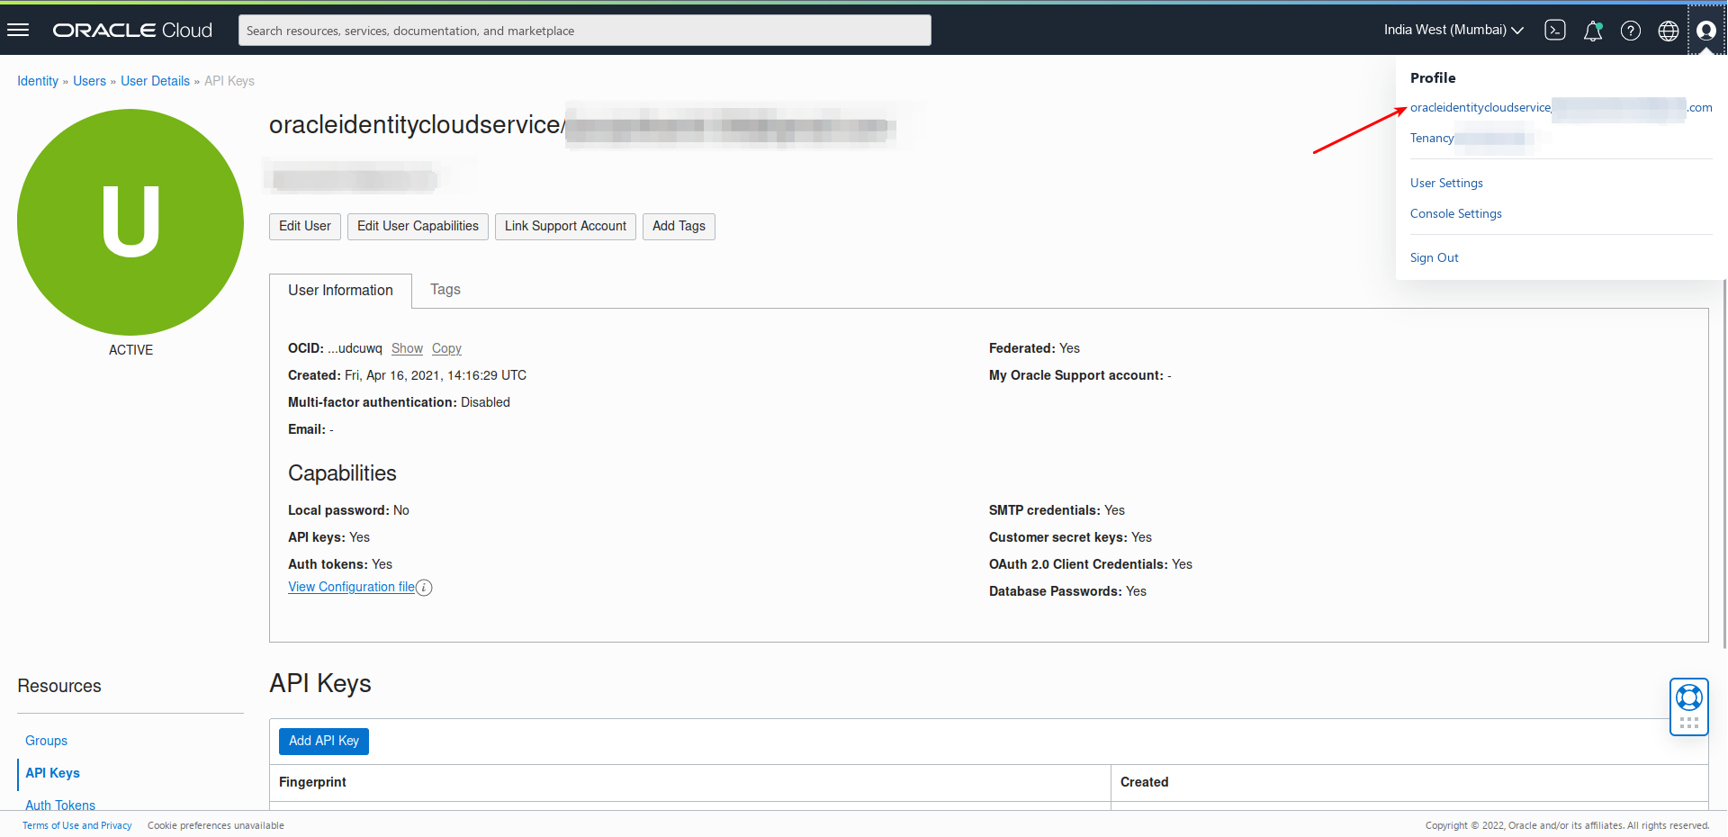Open Auth Tokens in Resources list
The width and height of the screenshot is (1728, 837).
click(x=60, y=805)
